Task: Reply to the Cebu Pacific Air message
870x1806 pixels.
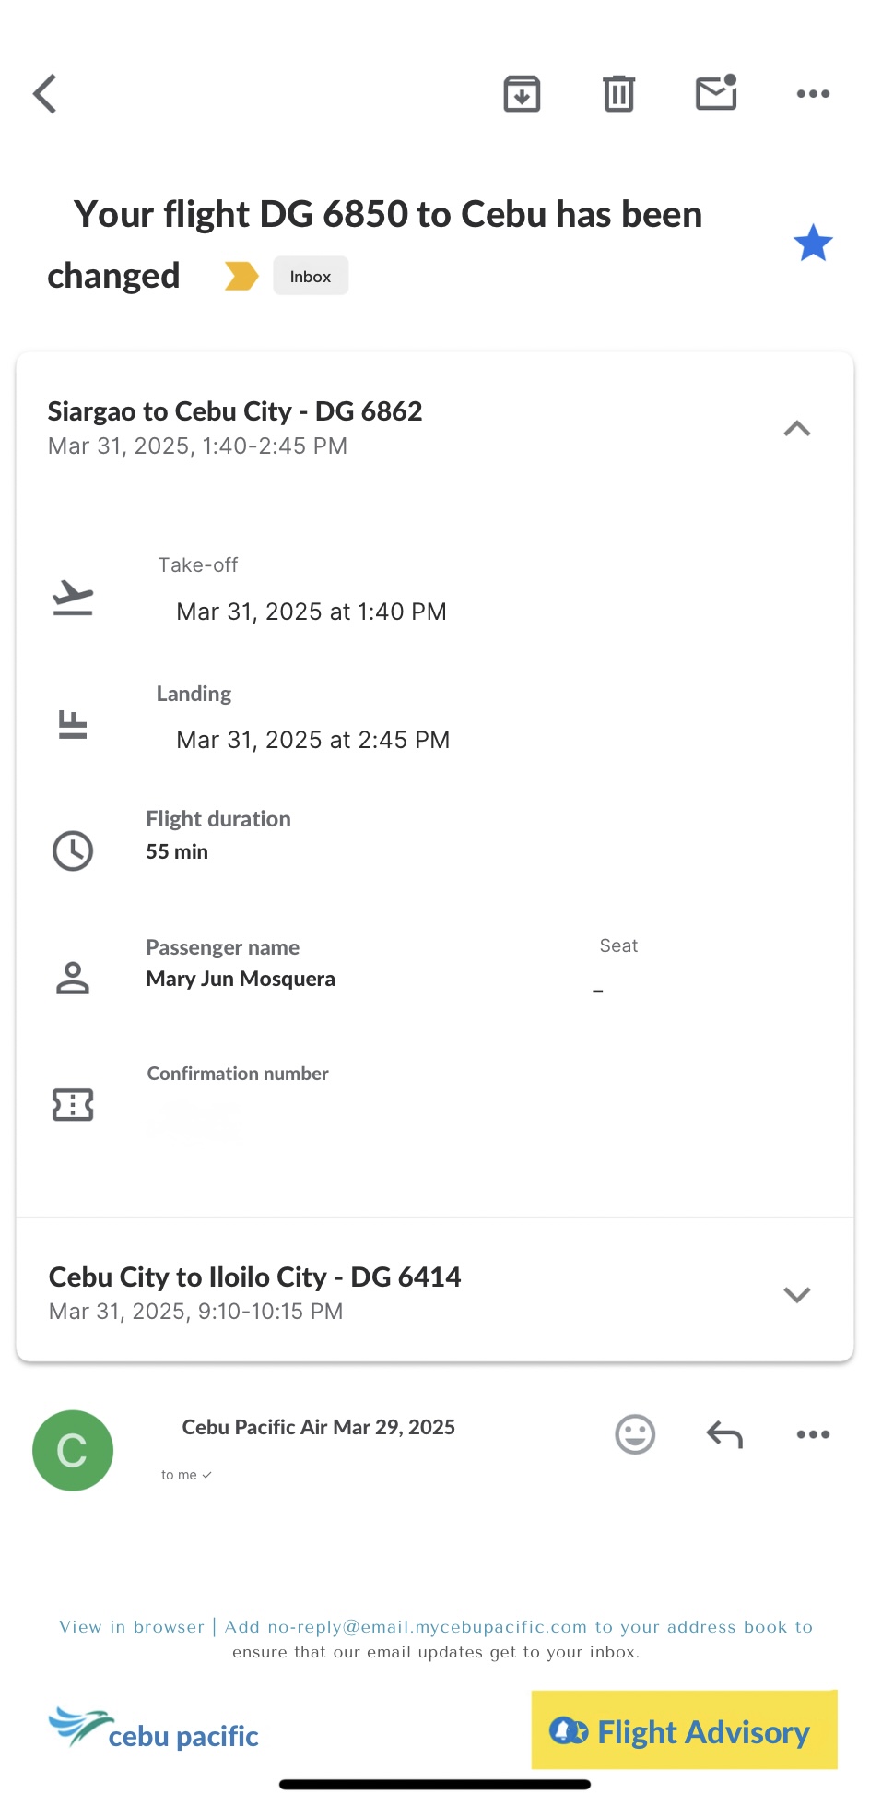Action: point(724,1434)
